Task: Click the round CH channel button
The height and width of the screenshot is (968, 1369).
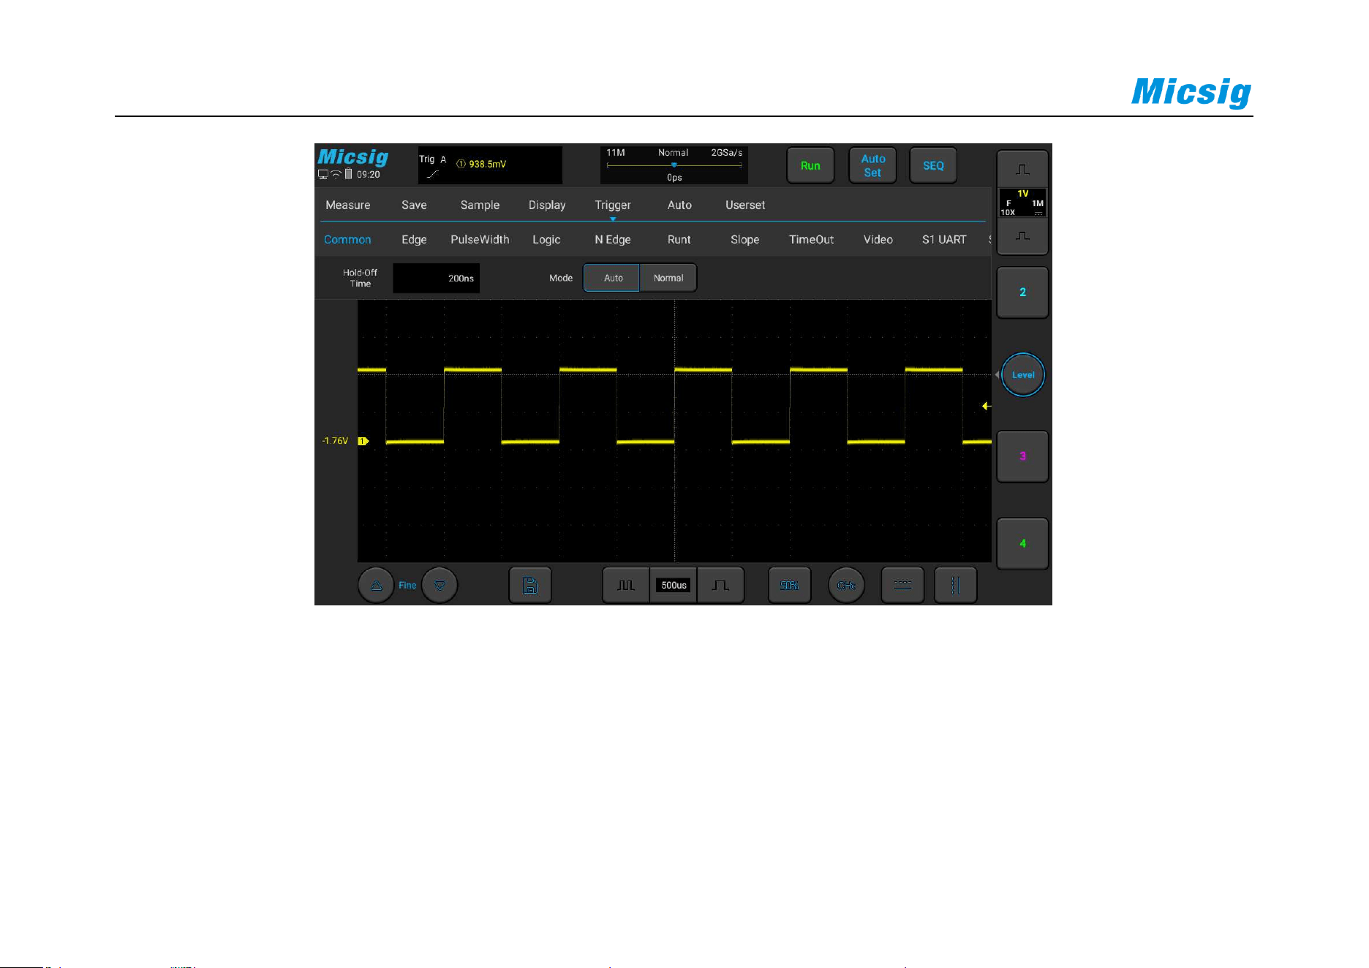Action: 846,586
